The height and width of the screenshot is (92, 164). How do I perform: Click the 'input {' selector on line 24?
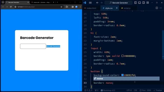click(x=96, y=48)
